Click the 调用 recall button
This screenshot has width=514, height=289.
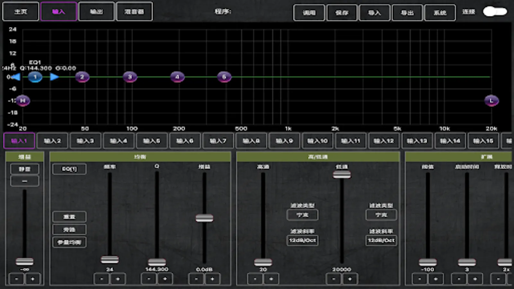309,13
